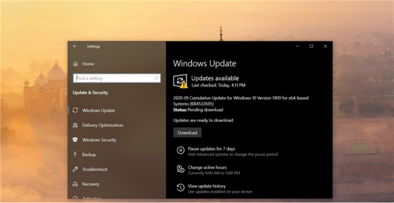Open Troubleshoot settings section
This screenshot has width=394, height=203.
[95, 169]
